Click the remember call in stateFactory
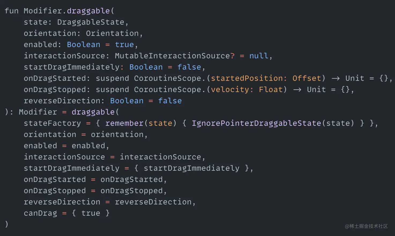395x236 pixels. click(x=124, y=123)
